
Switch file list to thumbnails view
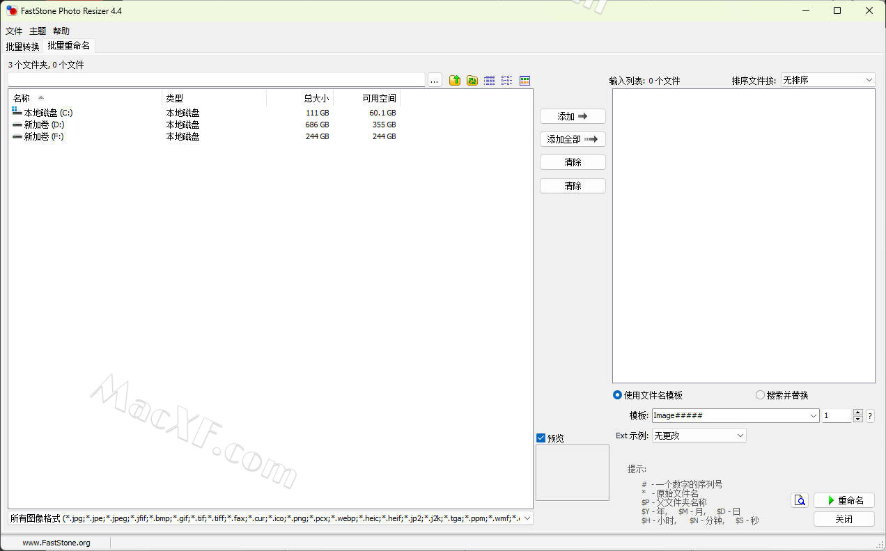[x=525, y=81]
